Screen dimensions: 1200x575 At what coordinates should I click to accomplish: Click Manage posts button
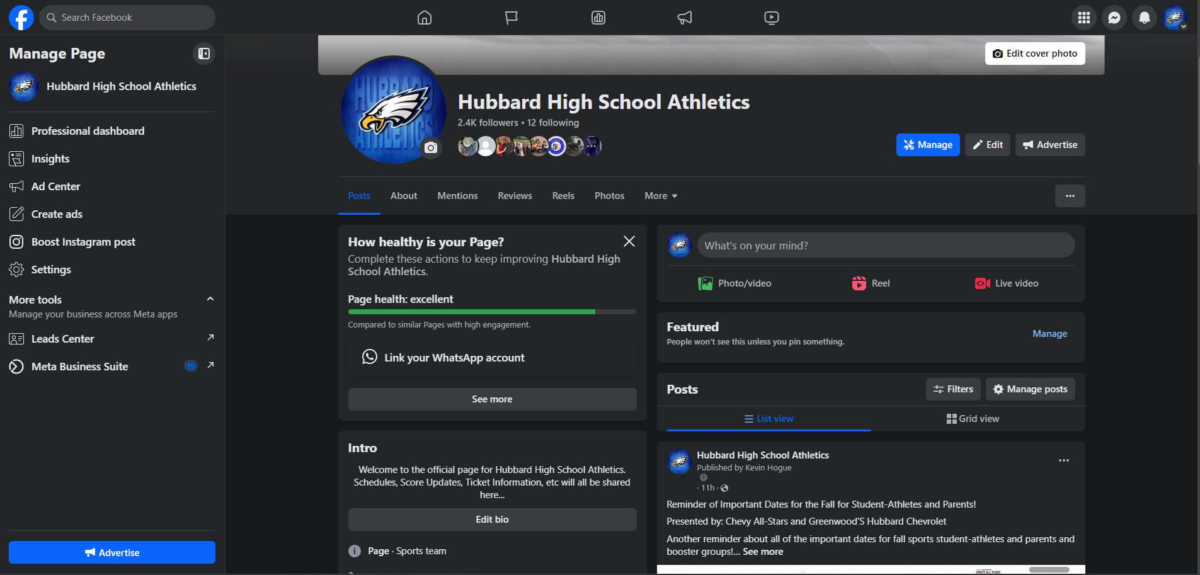[1030, 389]
